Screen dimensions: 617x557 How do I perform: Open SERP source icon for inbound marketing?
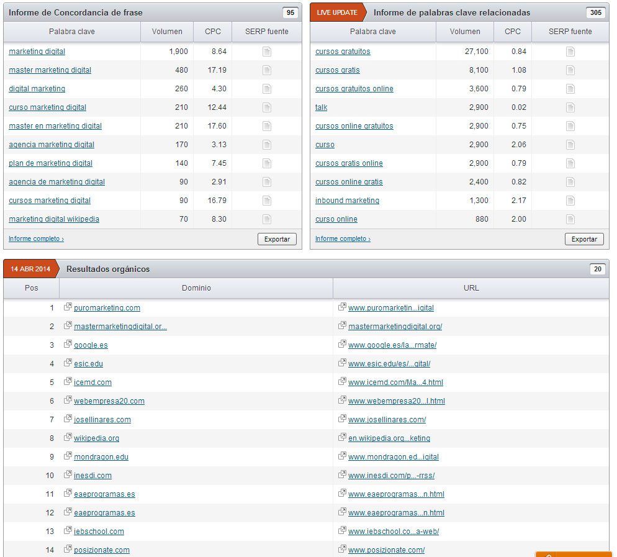pos(570,201)
